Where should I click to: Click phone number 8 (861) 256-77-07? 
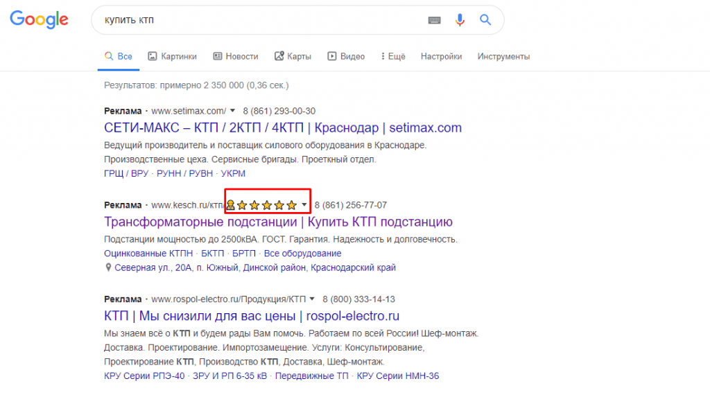point(351,205)
